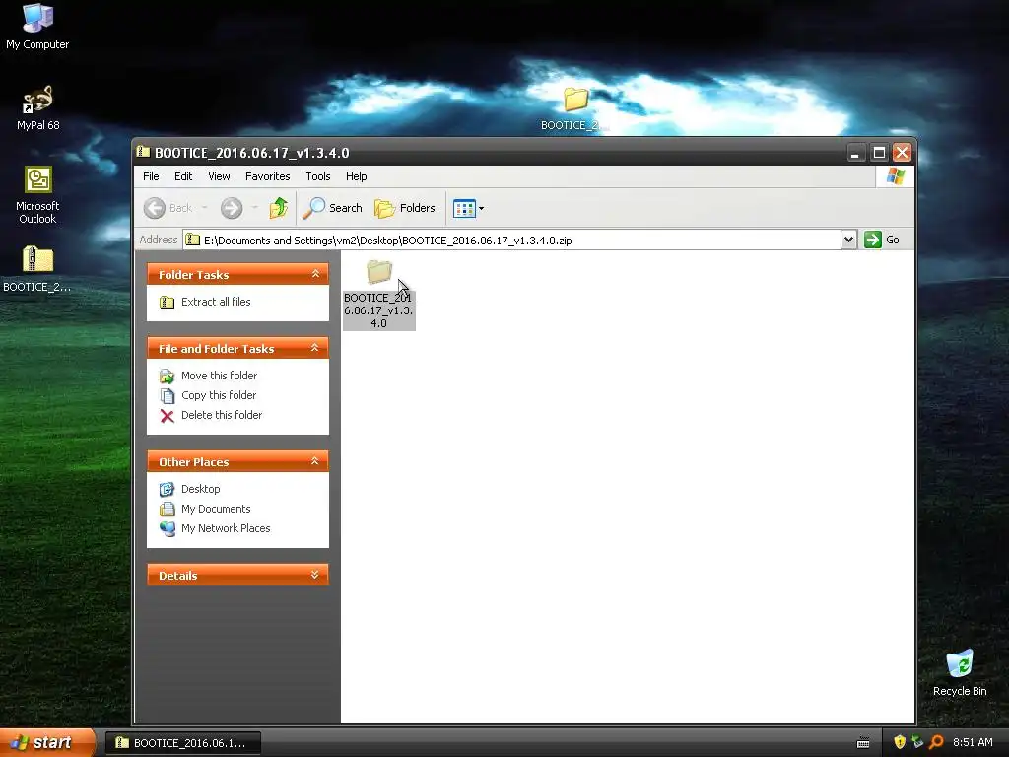Screen dimensions: 1009x757
Task: Click the Move this folder icon
Action: (x=167, y=376)
